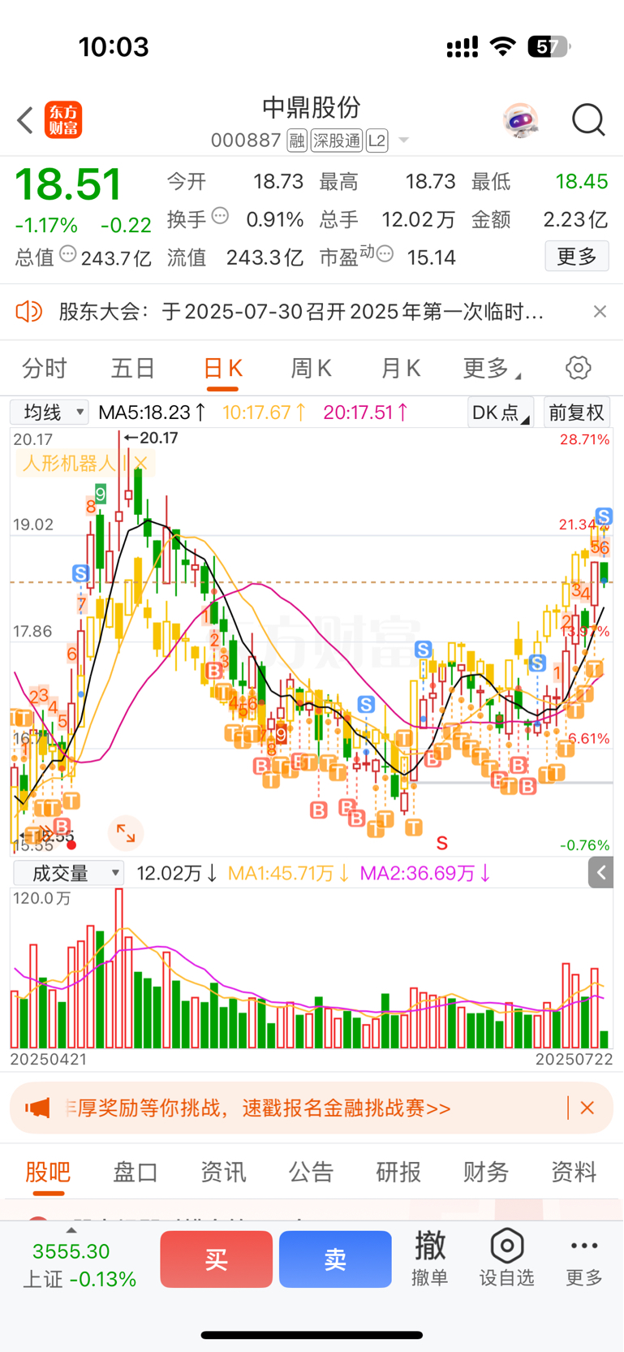The width and height of the screenshot is (624, 1352).
Task: Open chart settings gear icon
Action: [x=579, y=368]
